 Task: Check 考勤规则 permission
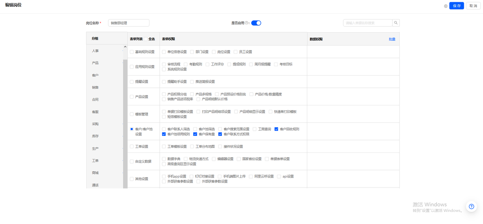point(186,64)
